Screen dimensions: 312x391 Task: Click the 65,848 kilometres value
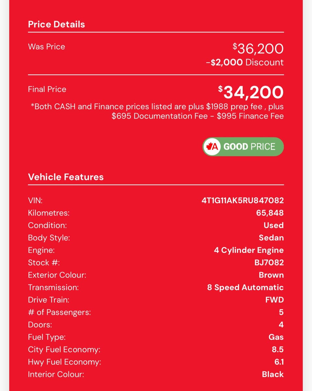[270, 213]
